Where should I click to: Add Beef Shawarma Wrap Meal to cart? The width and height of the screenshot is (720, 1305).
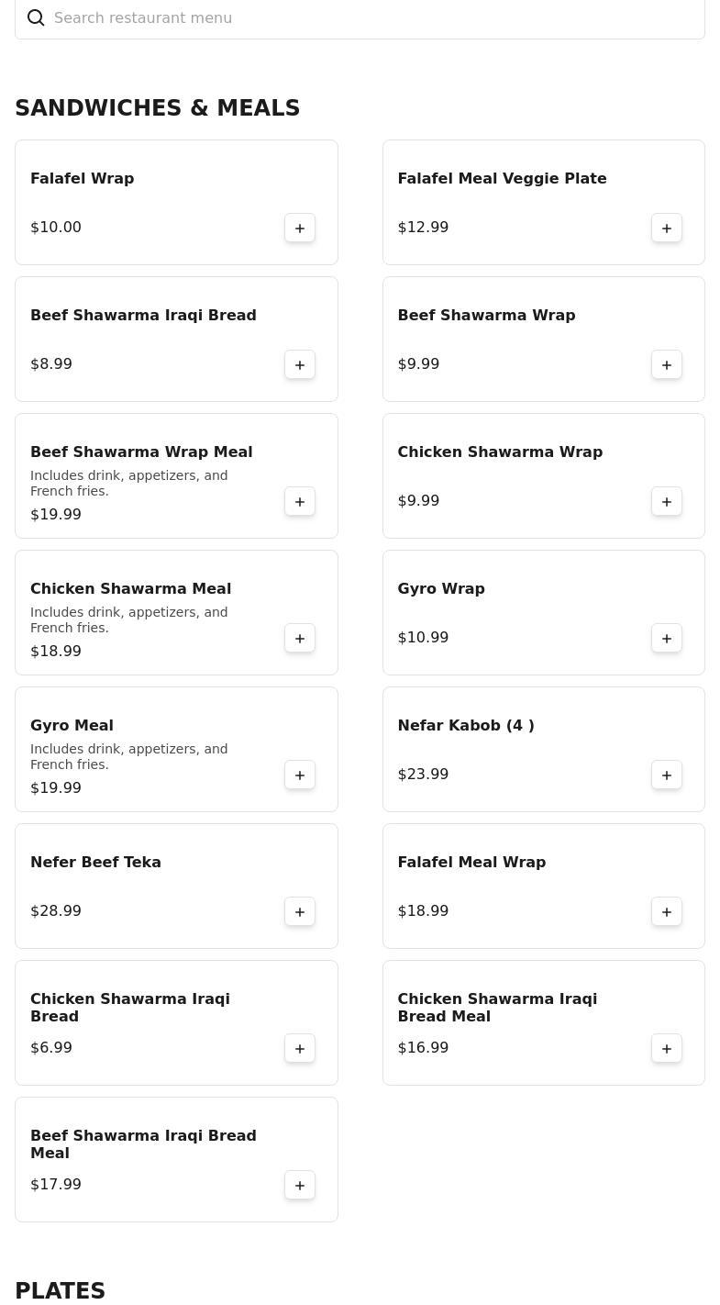click(300, 502)
